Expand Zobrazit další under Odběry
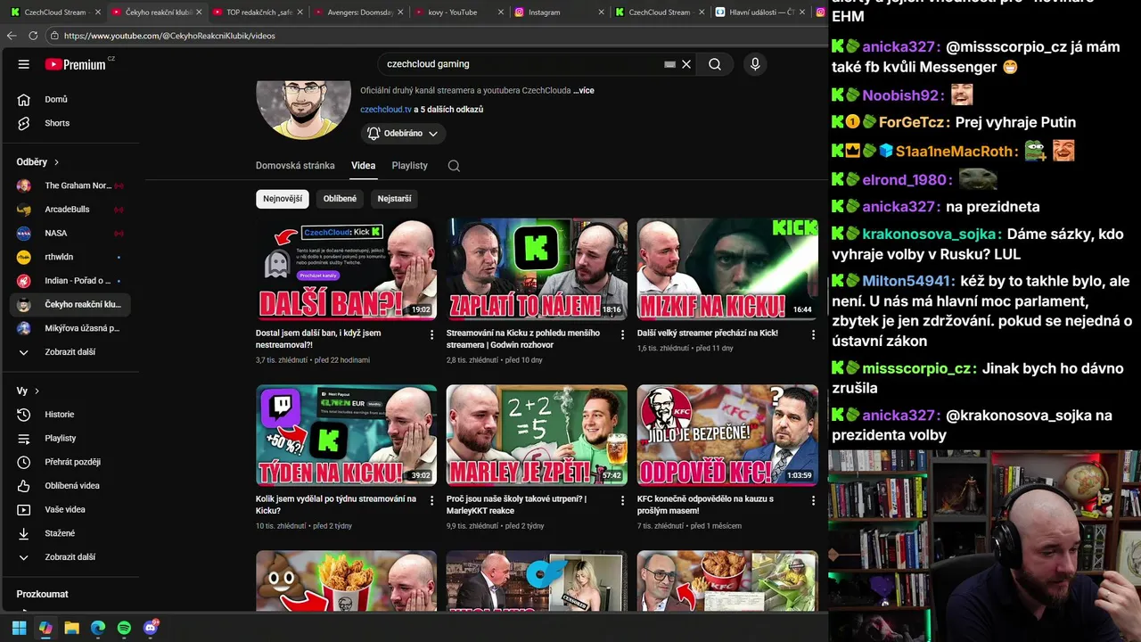Screen dimensions: 1141x642 (70, 352)
